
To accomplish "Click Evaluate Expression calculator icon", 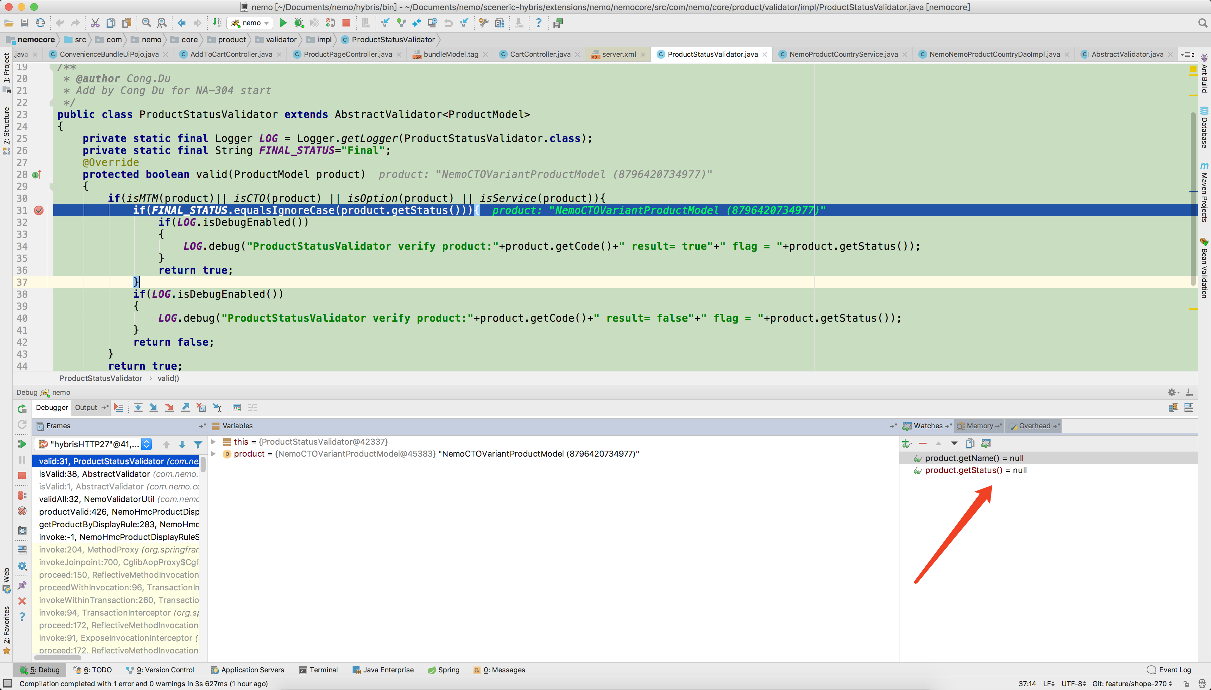I will [x=237, y=407].
